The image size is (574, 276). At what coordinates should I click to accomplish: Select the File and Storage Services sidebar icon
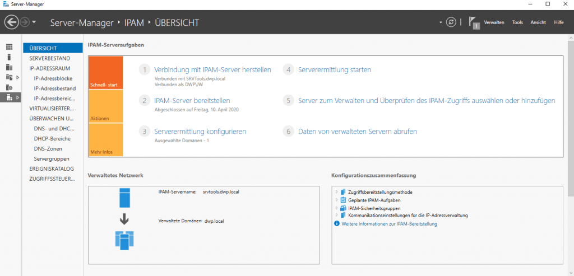(x=9, y=77)
